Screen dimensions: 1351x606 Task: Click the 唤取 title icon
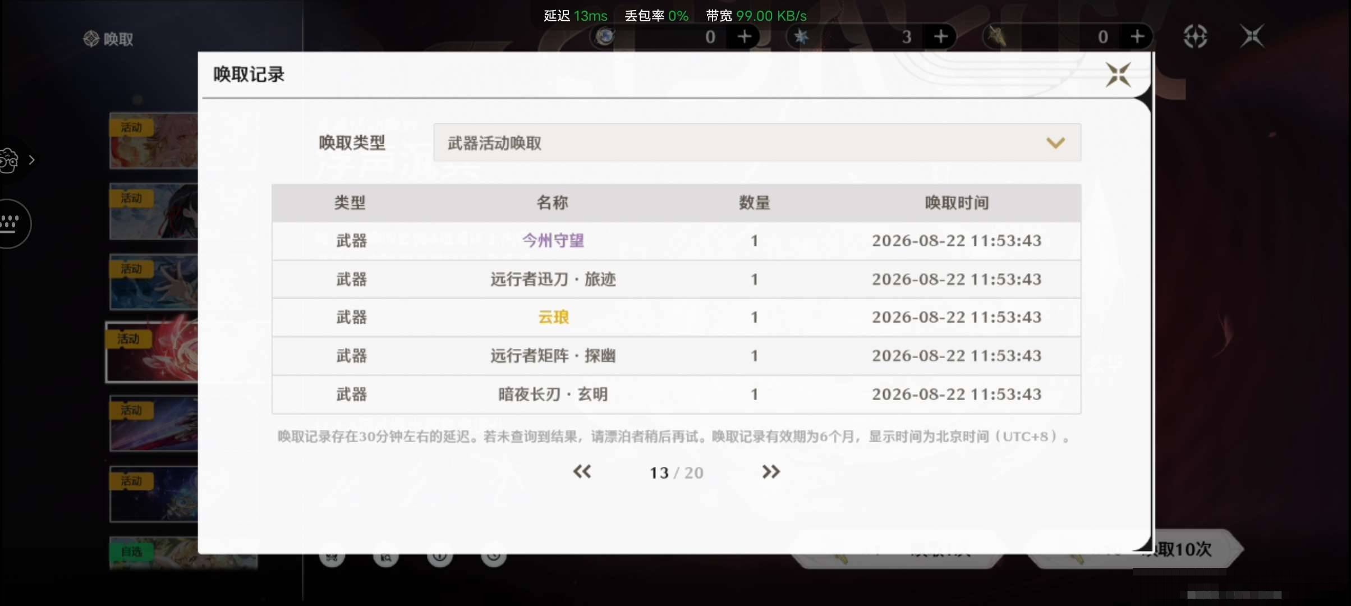click(91, 39)
